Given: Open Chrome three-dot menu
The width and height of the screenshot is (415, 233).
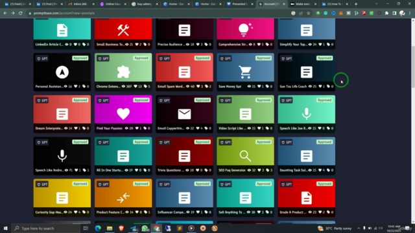Looking at the screenshot, I should [x=410, y=13].
